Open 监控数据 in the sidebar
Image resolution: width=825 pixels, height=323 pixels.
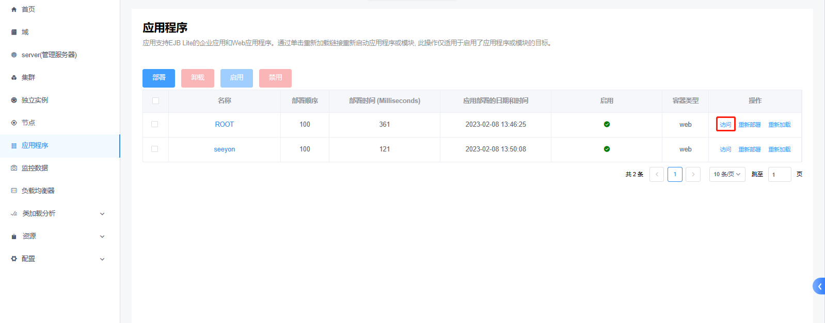(x=60, y=168)
